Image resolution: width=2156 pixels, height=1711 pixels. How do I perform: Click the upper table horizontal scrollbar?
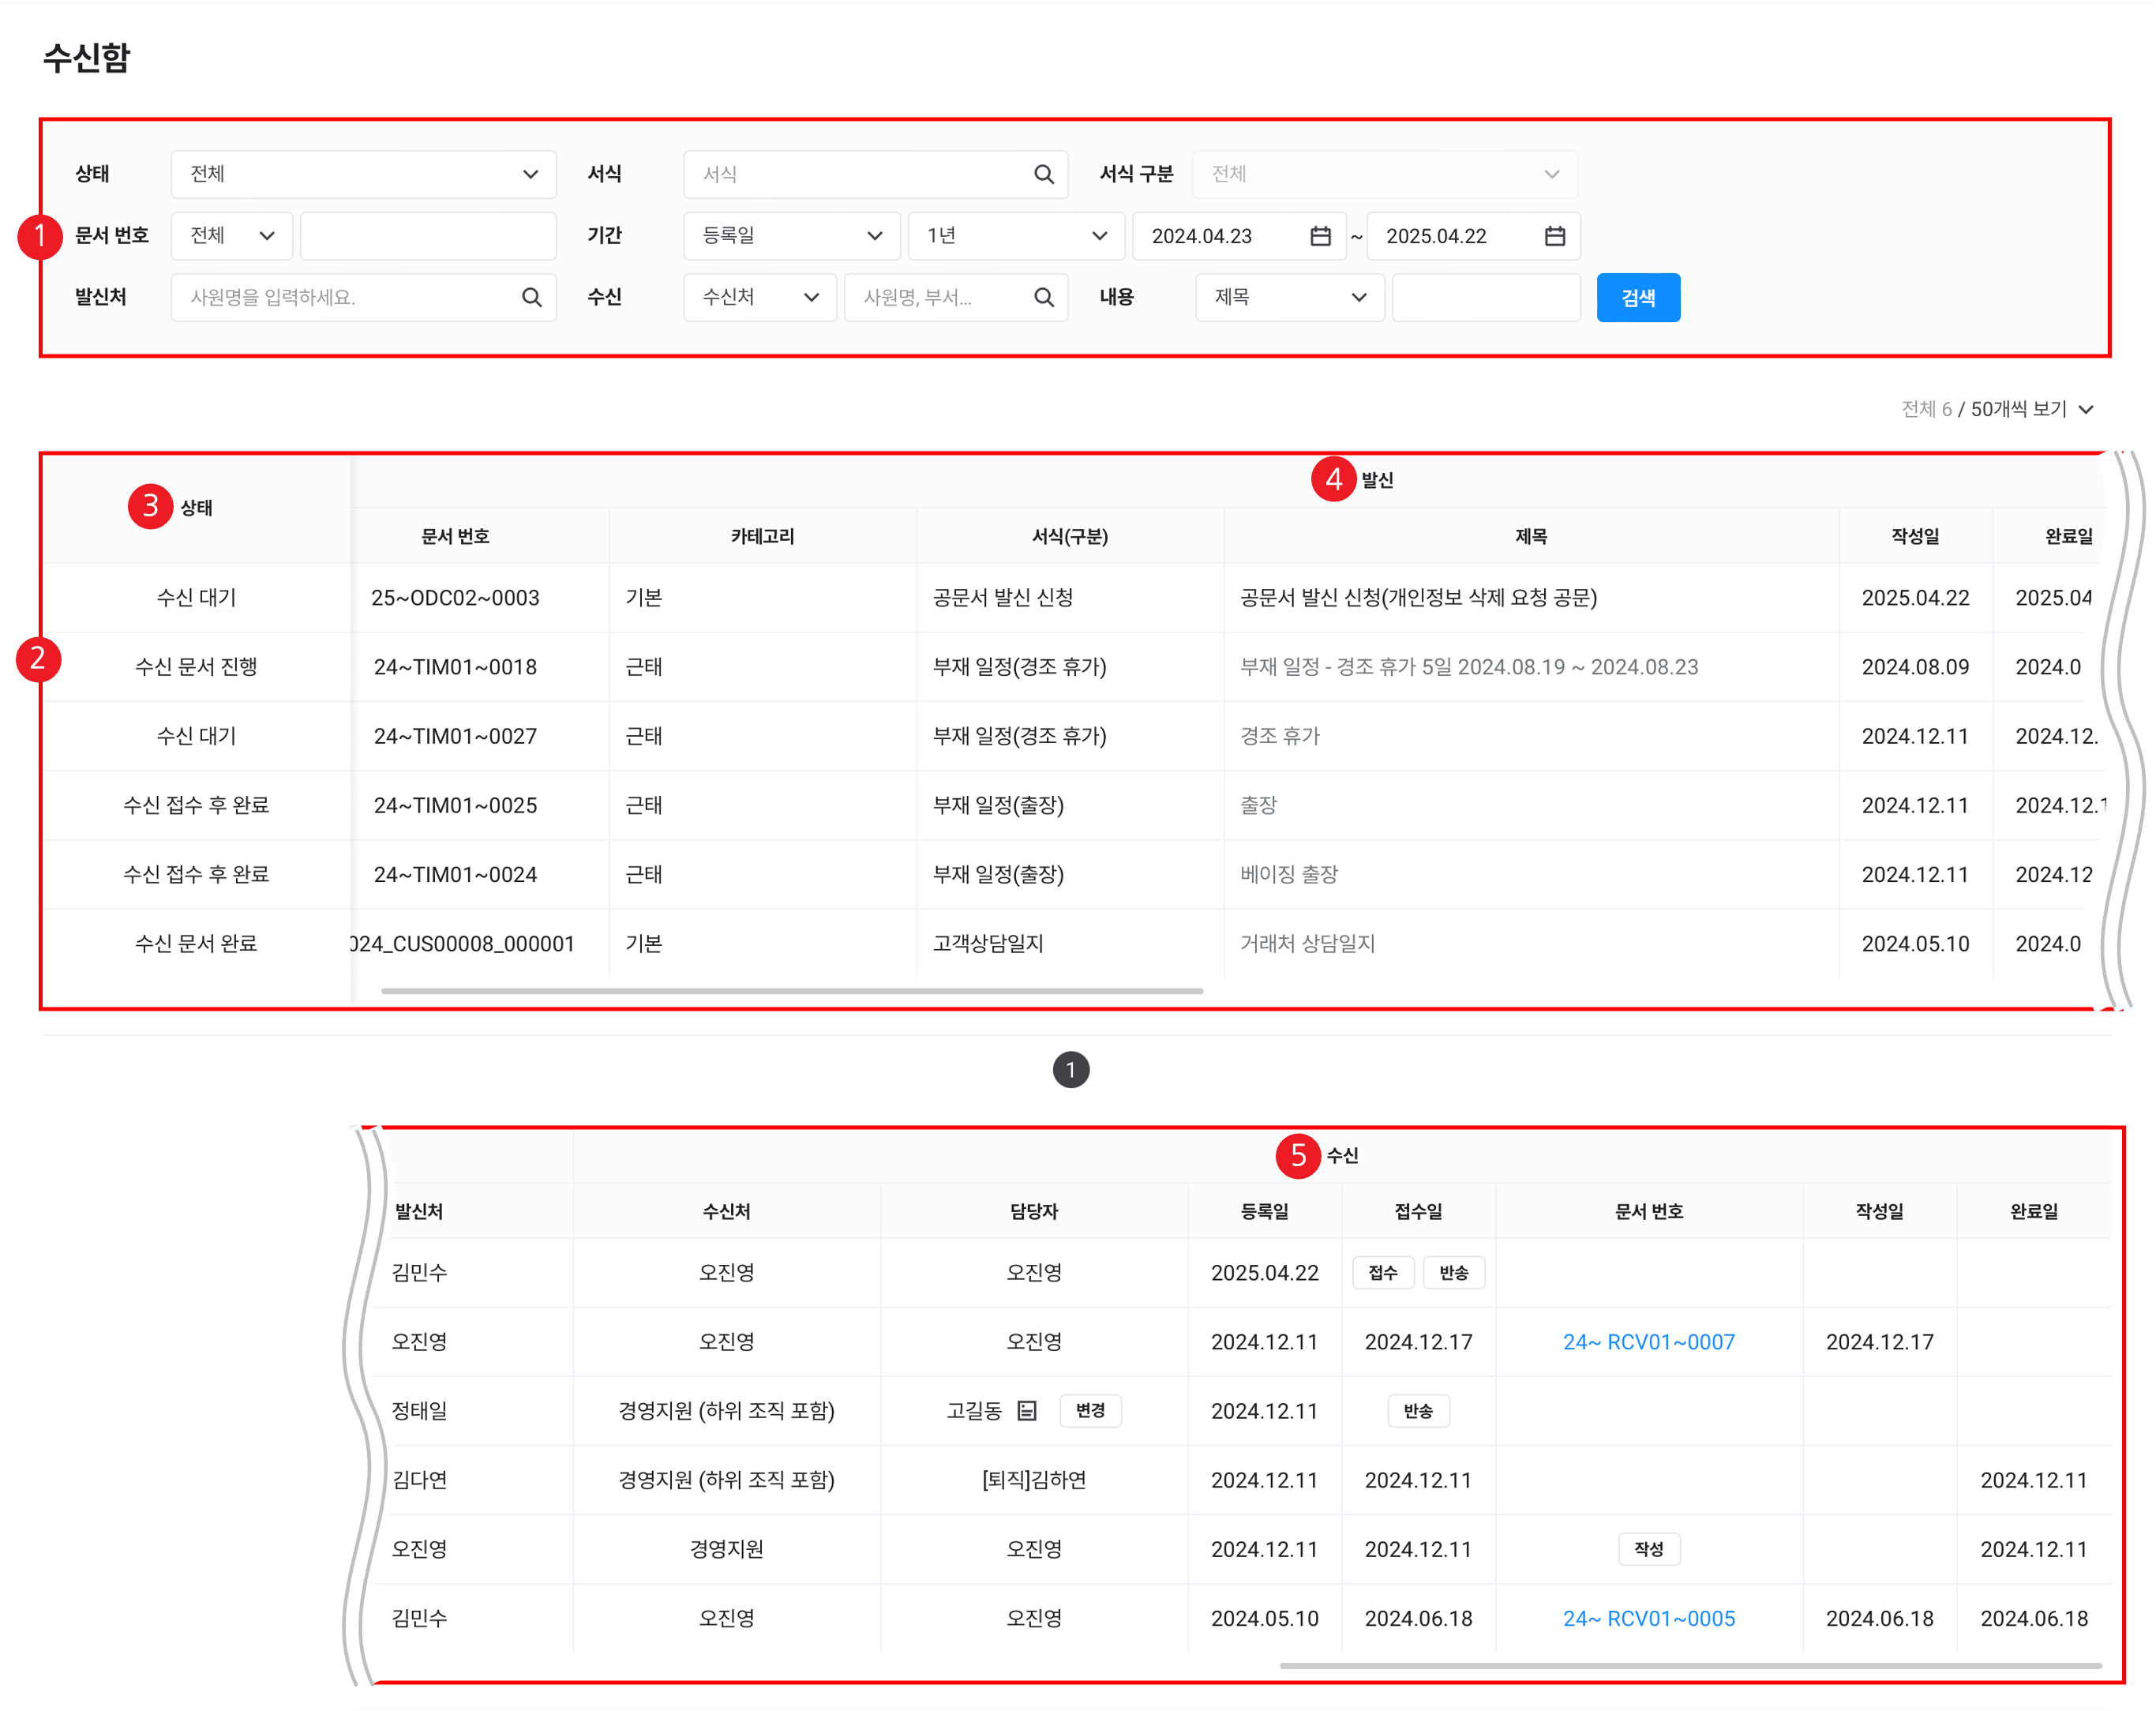[x=791, y=991]
